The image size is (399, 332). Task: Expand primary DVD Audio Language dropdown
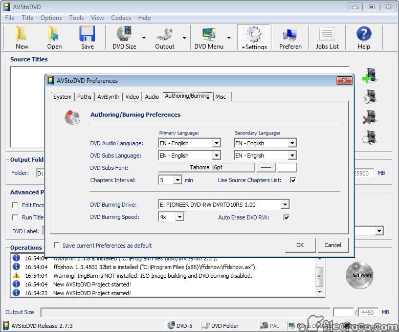(216, 143)
